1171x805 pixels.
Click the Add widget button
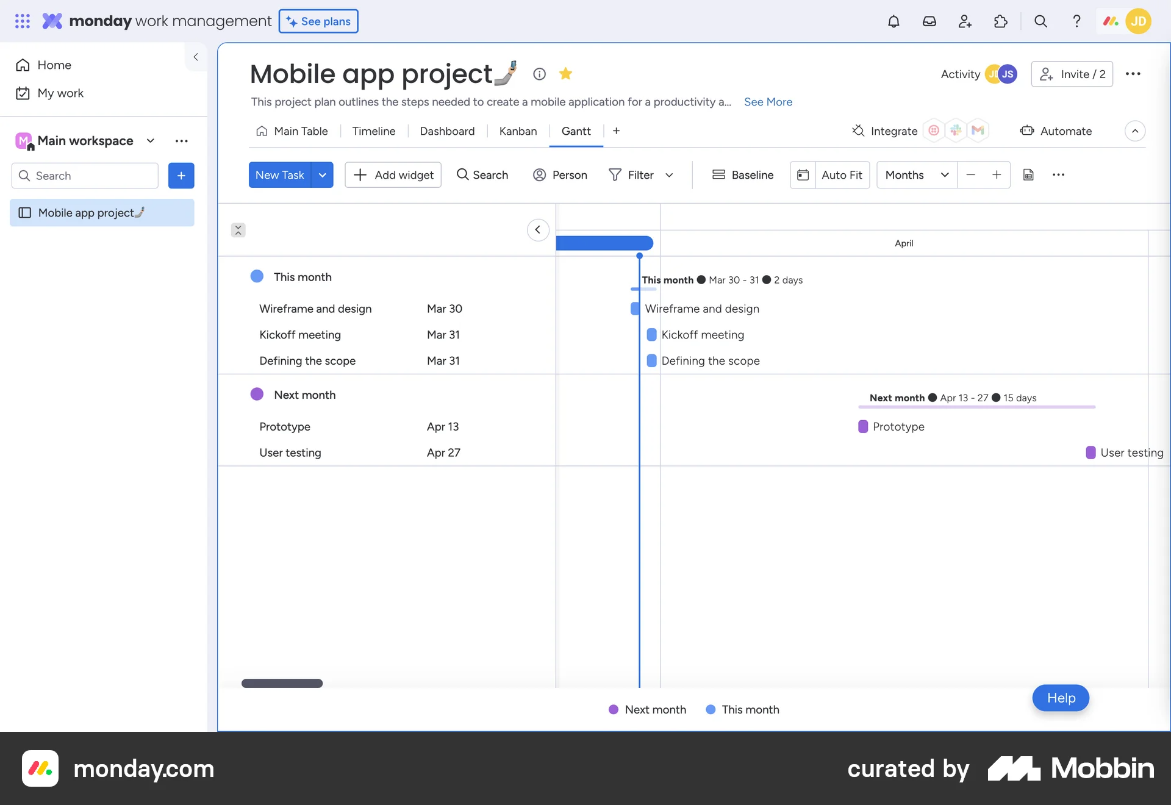[393, 175]
